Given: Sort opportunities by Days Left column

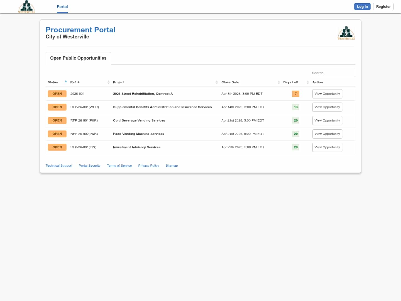Looking at the screenshot, I should pos(307,82).
